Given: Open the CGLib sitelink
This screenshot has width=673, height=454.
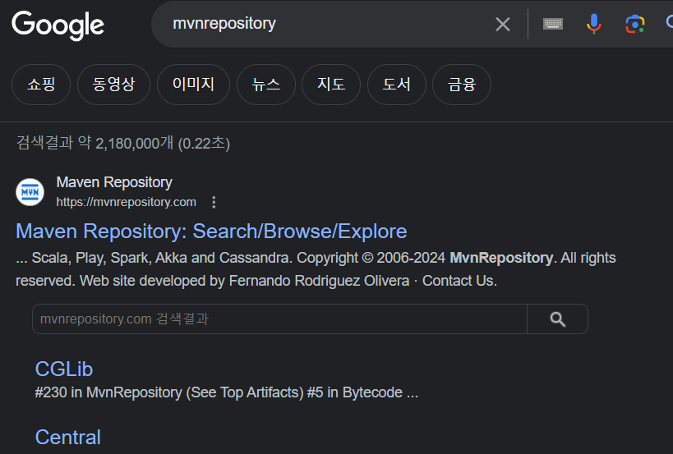Looking at the screenshot, I should (x=64, y=369).
